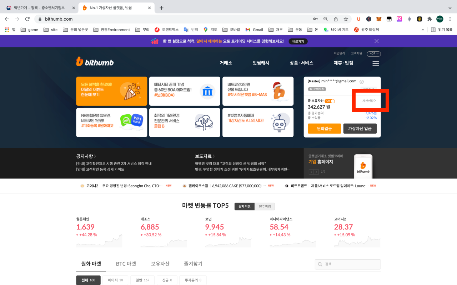Open the K circle extension icon

click(x=369, y=19)
